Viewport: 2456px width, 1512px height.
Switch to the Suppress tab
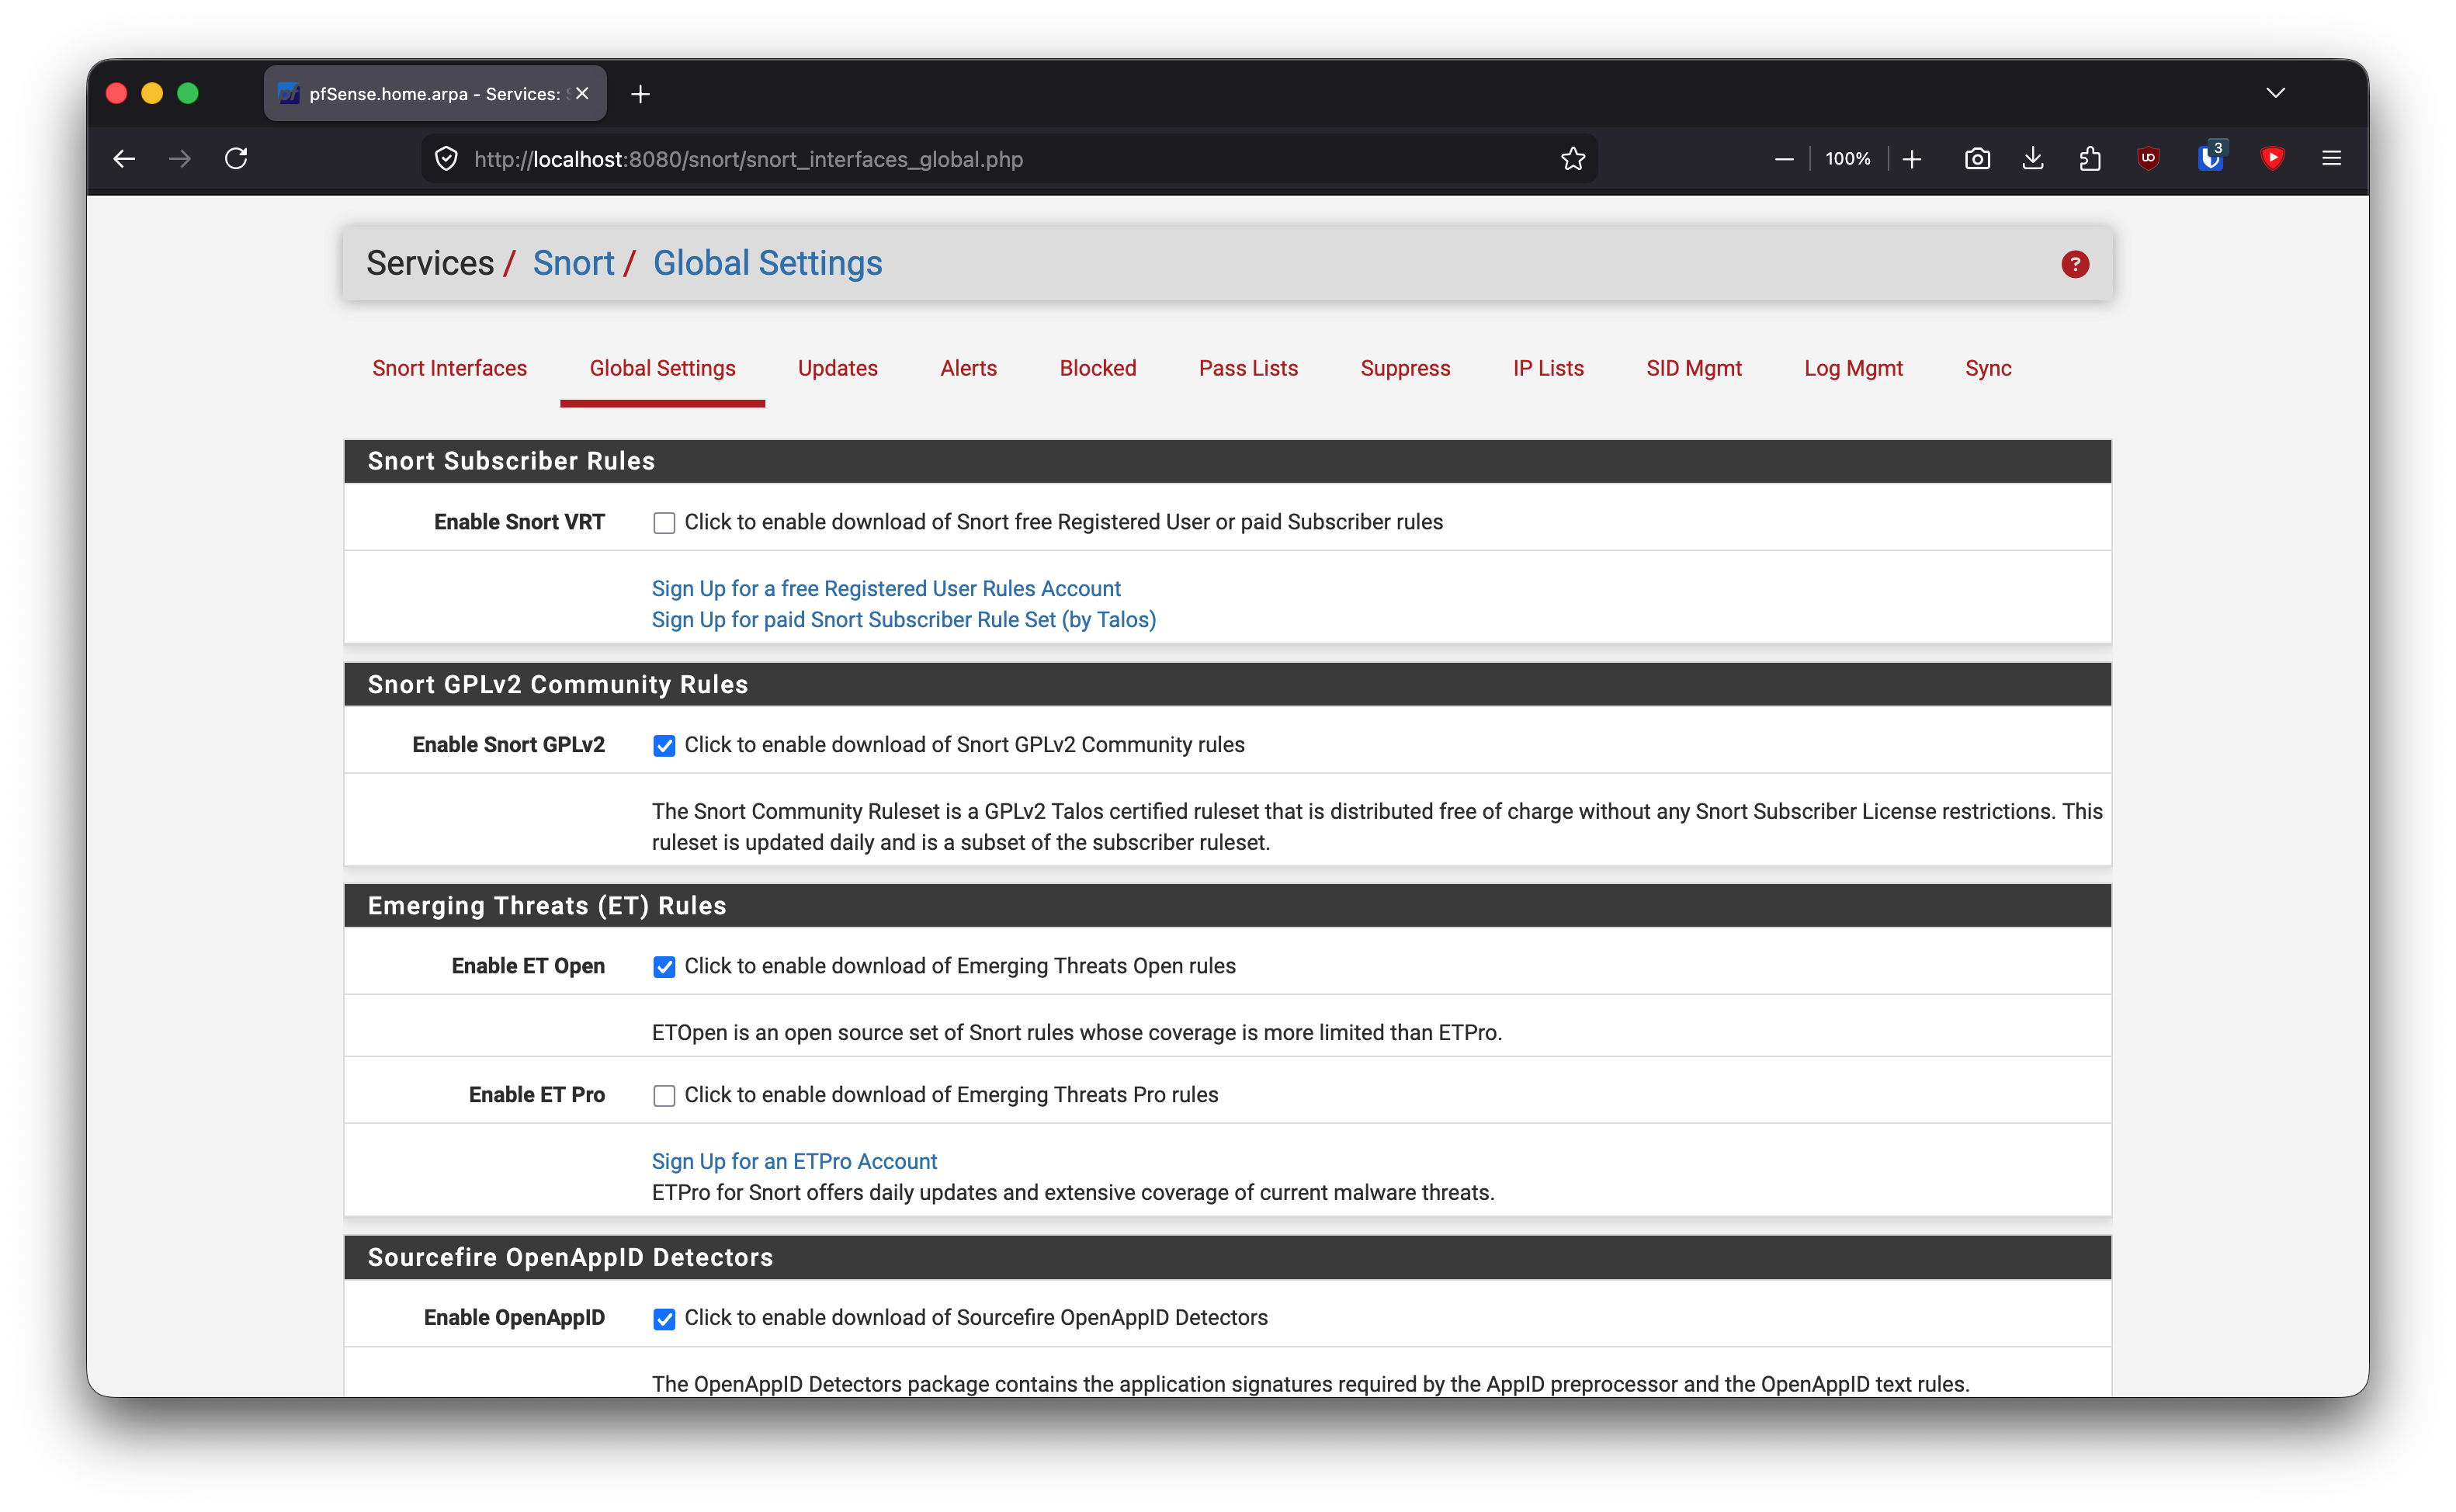(x=1405, y=368)
